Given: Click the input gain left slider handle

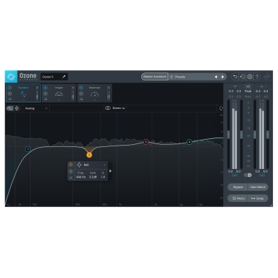Looking at the screenshot, I should click(x=228, y=135).
